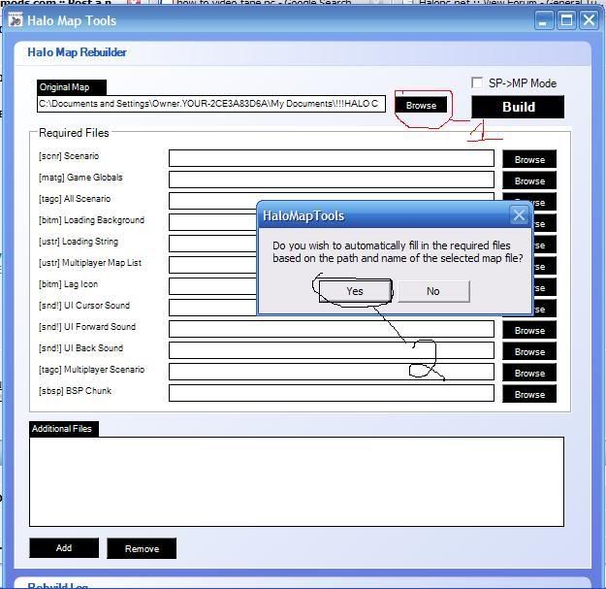The height and width of the screenshot is (589, 606).
Task: Click Yes in the HaloMapTools dialog
Action: tap(355, 291)
